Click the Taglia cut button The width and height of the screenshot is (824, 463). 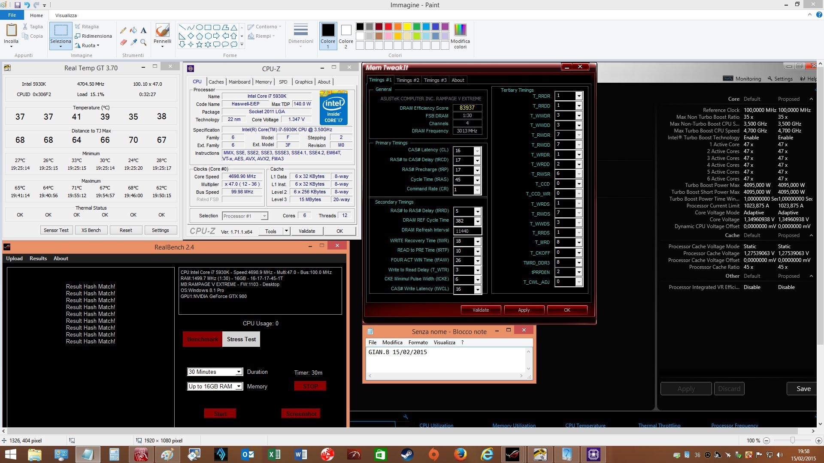(33, 27)
